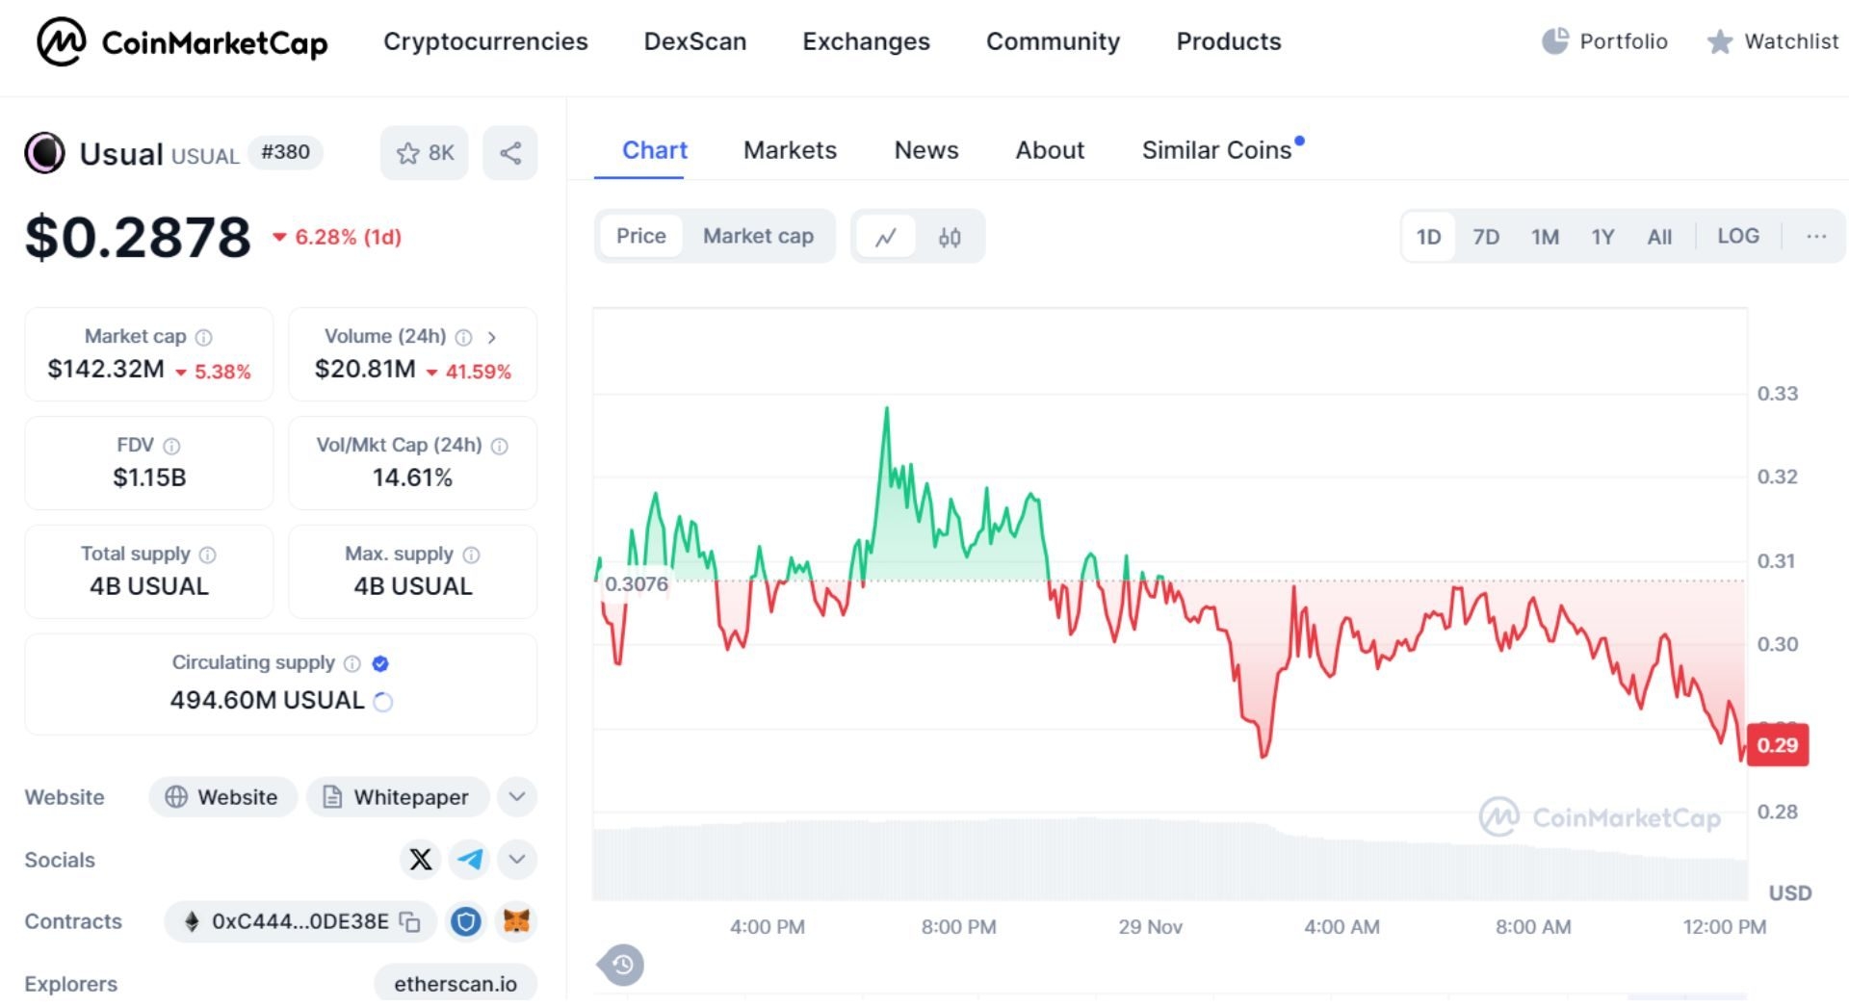1849x1007 pixels.
Task: Expand more socials chevron
Action: (517, 859)
